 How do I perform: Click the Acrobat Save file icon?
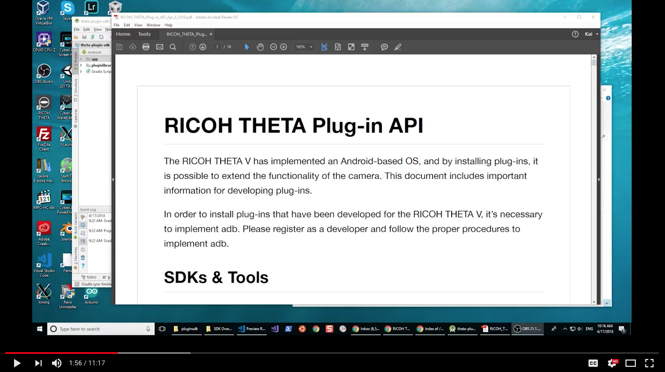pyautogui.click(x=119, y=47)
